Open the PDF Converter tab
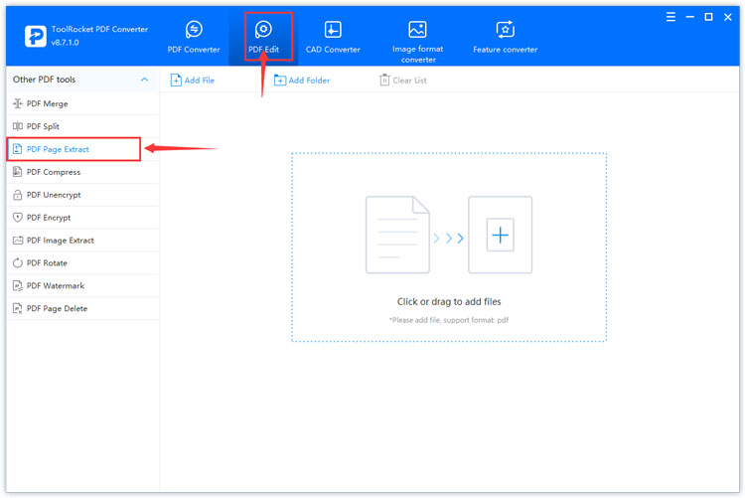 point(194,36)
